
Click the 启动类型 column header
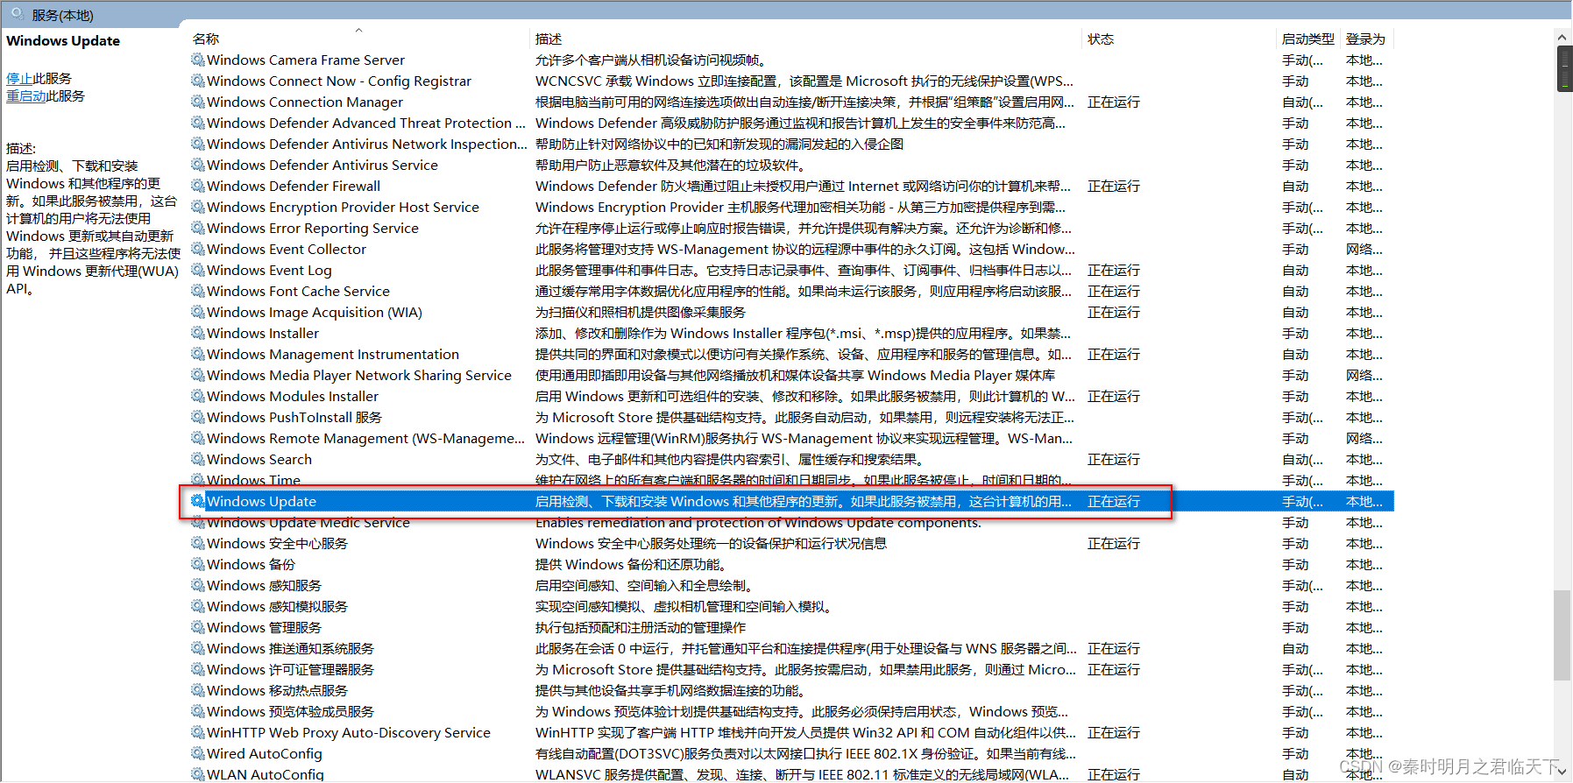1308,39
